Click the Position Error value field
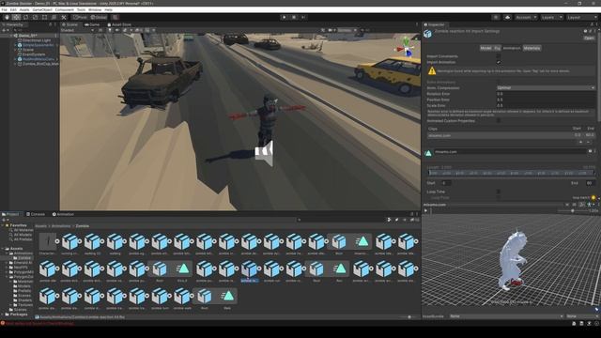 pyautogui.click(x=546, y=100)
